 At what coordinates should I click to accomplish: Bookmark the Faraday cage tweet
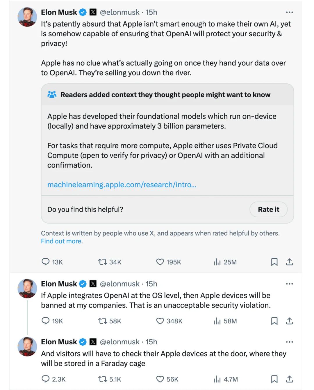tap(274, 379)
